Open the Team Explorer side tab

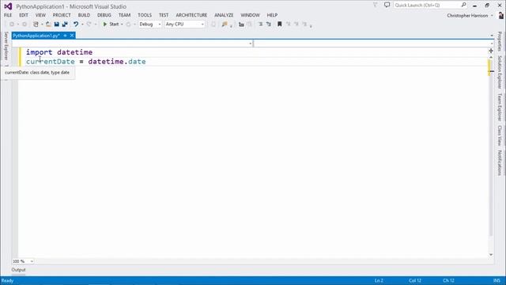500,108
